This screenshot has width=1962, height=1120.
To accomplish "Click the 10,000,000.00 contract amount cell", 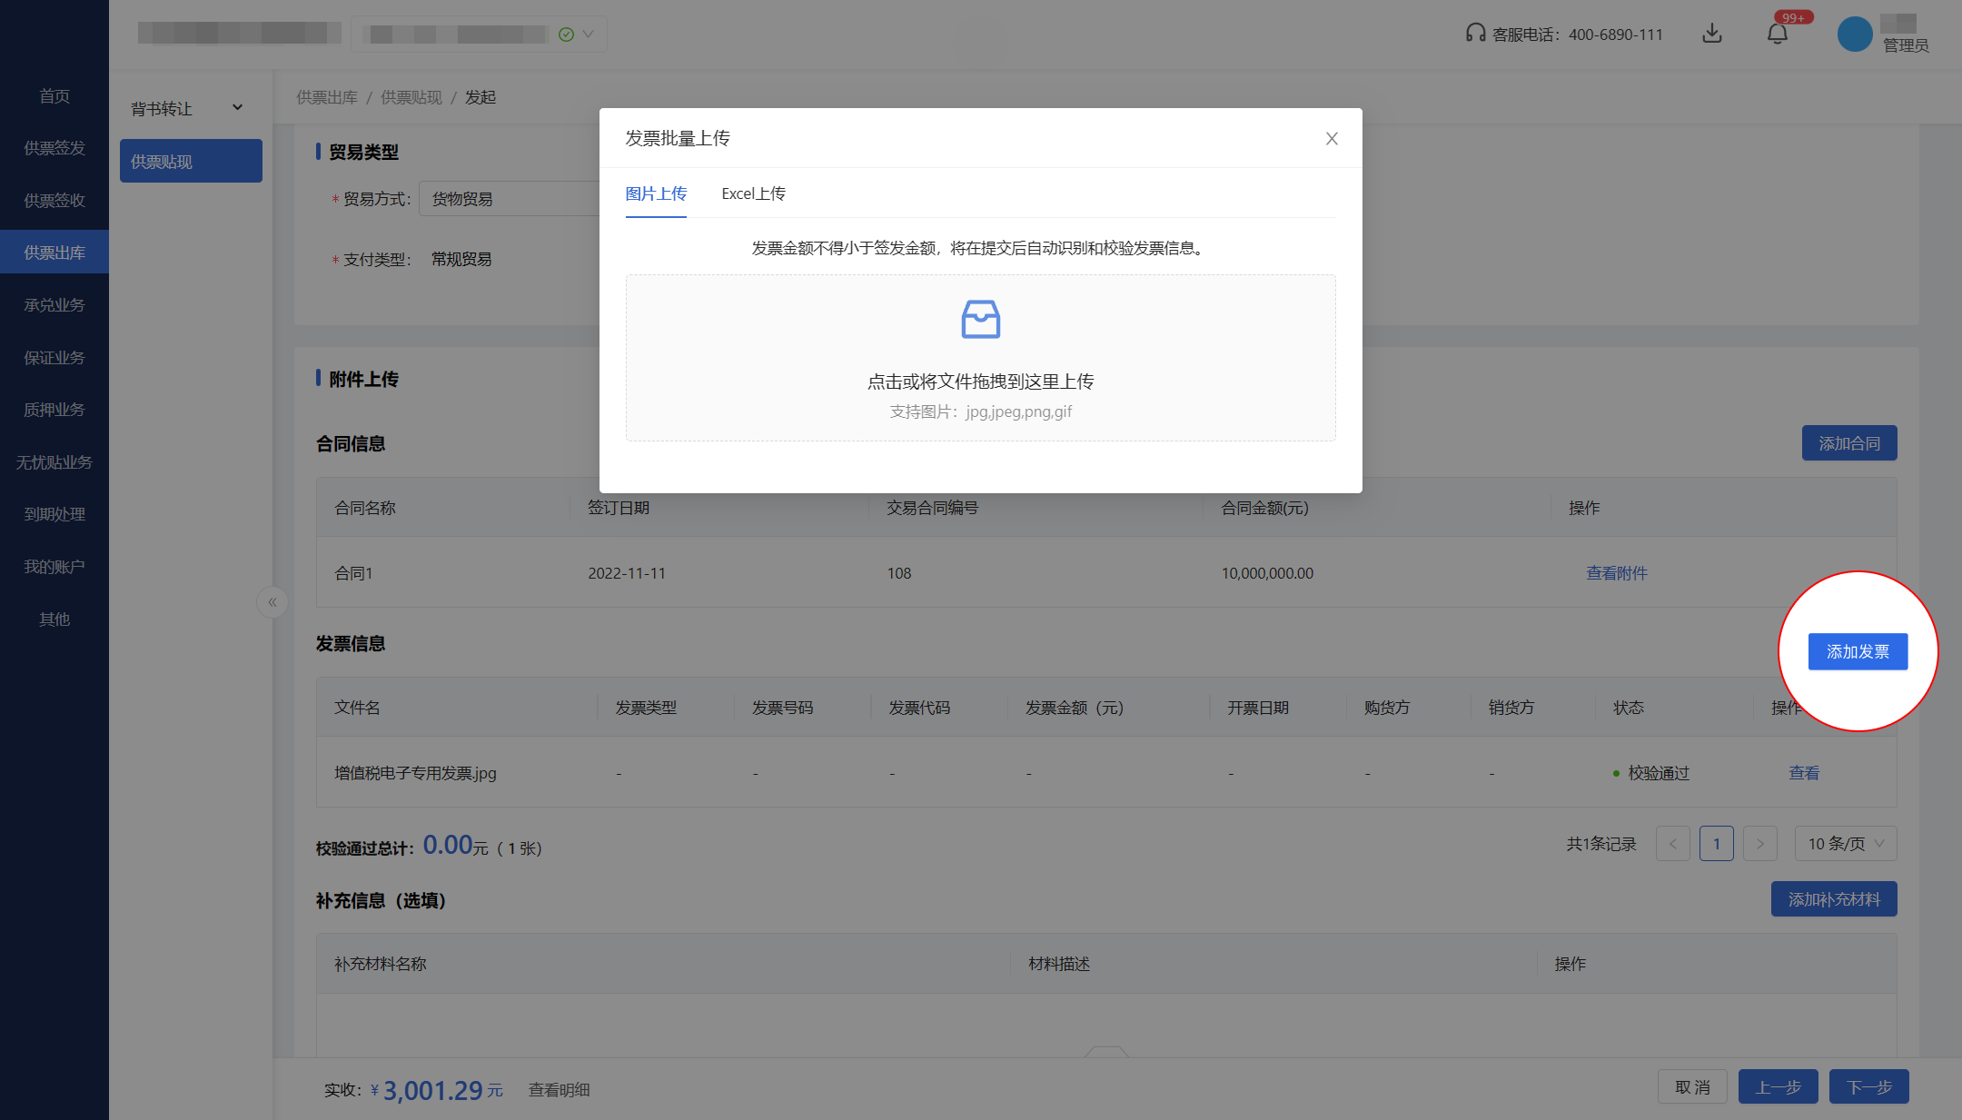I will (x=1267, y=573).
